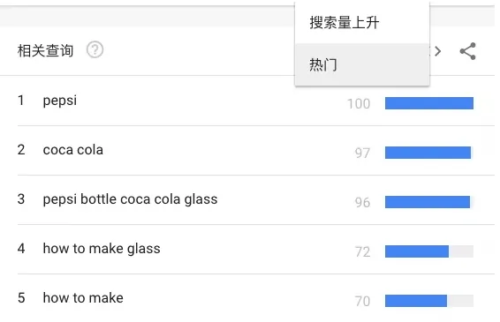This screenshot has width=500, height=322.
Task: Click the bar with value 72
Action: (x=417, y=251)
